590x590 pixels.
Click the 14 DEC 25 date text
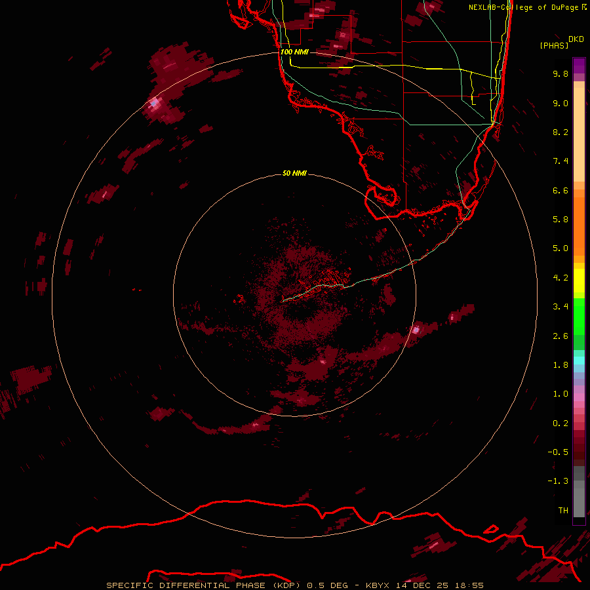point(423,585)
